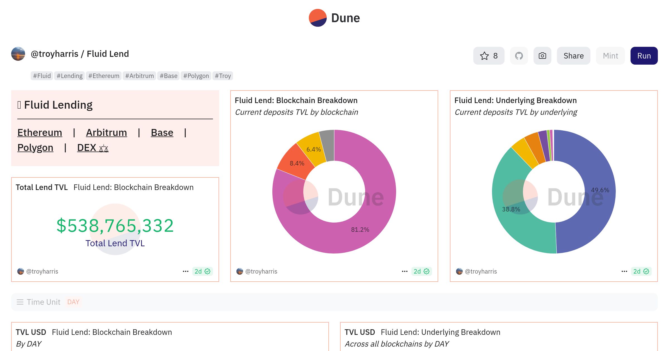Open the Arbitrum link in Fluid Lending

(106, 133)
